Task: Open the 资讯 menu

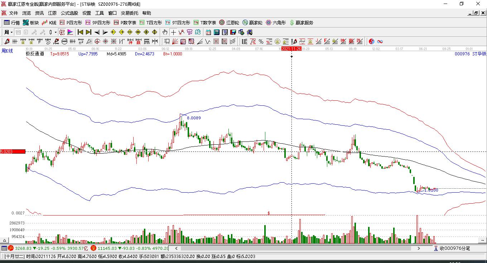Action: coord(39,13)
